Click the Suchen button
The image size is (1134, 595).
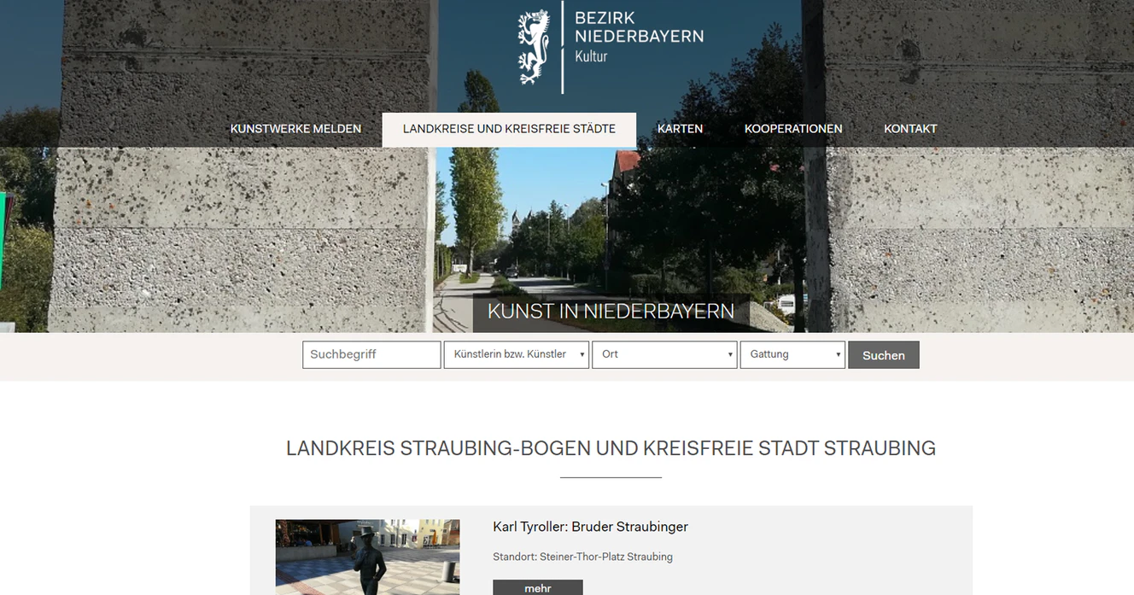pyautogui.click(x=884, y=355)
